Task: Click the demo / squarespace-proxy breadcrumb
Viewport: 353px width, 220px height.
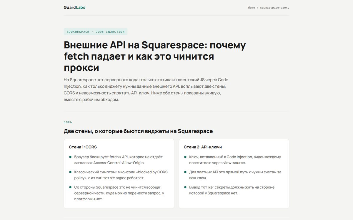Action: (x=269, y=8)
